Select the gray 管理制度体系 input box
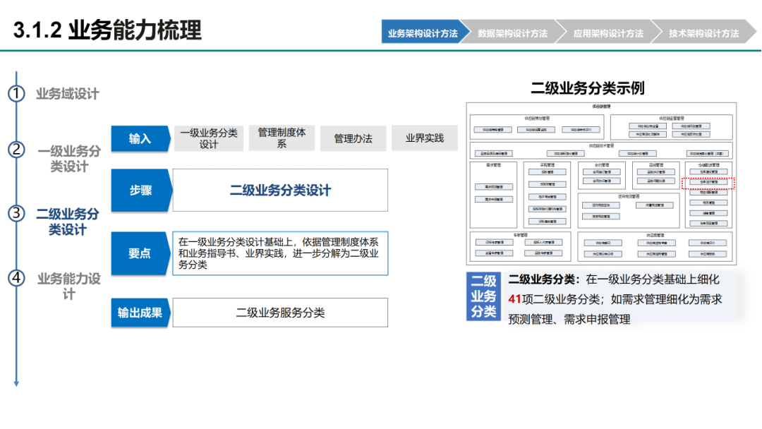762x429 pixels. [x=282, y=138]
